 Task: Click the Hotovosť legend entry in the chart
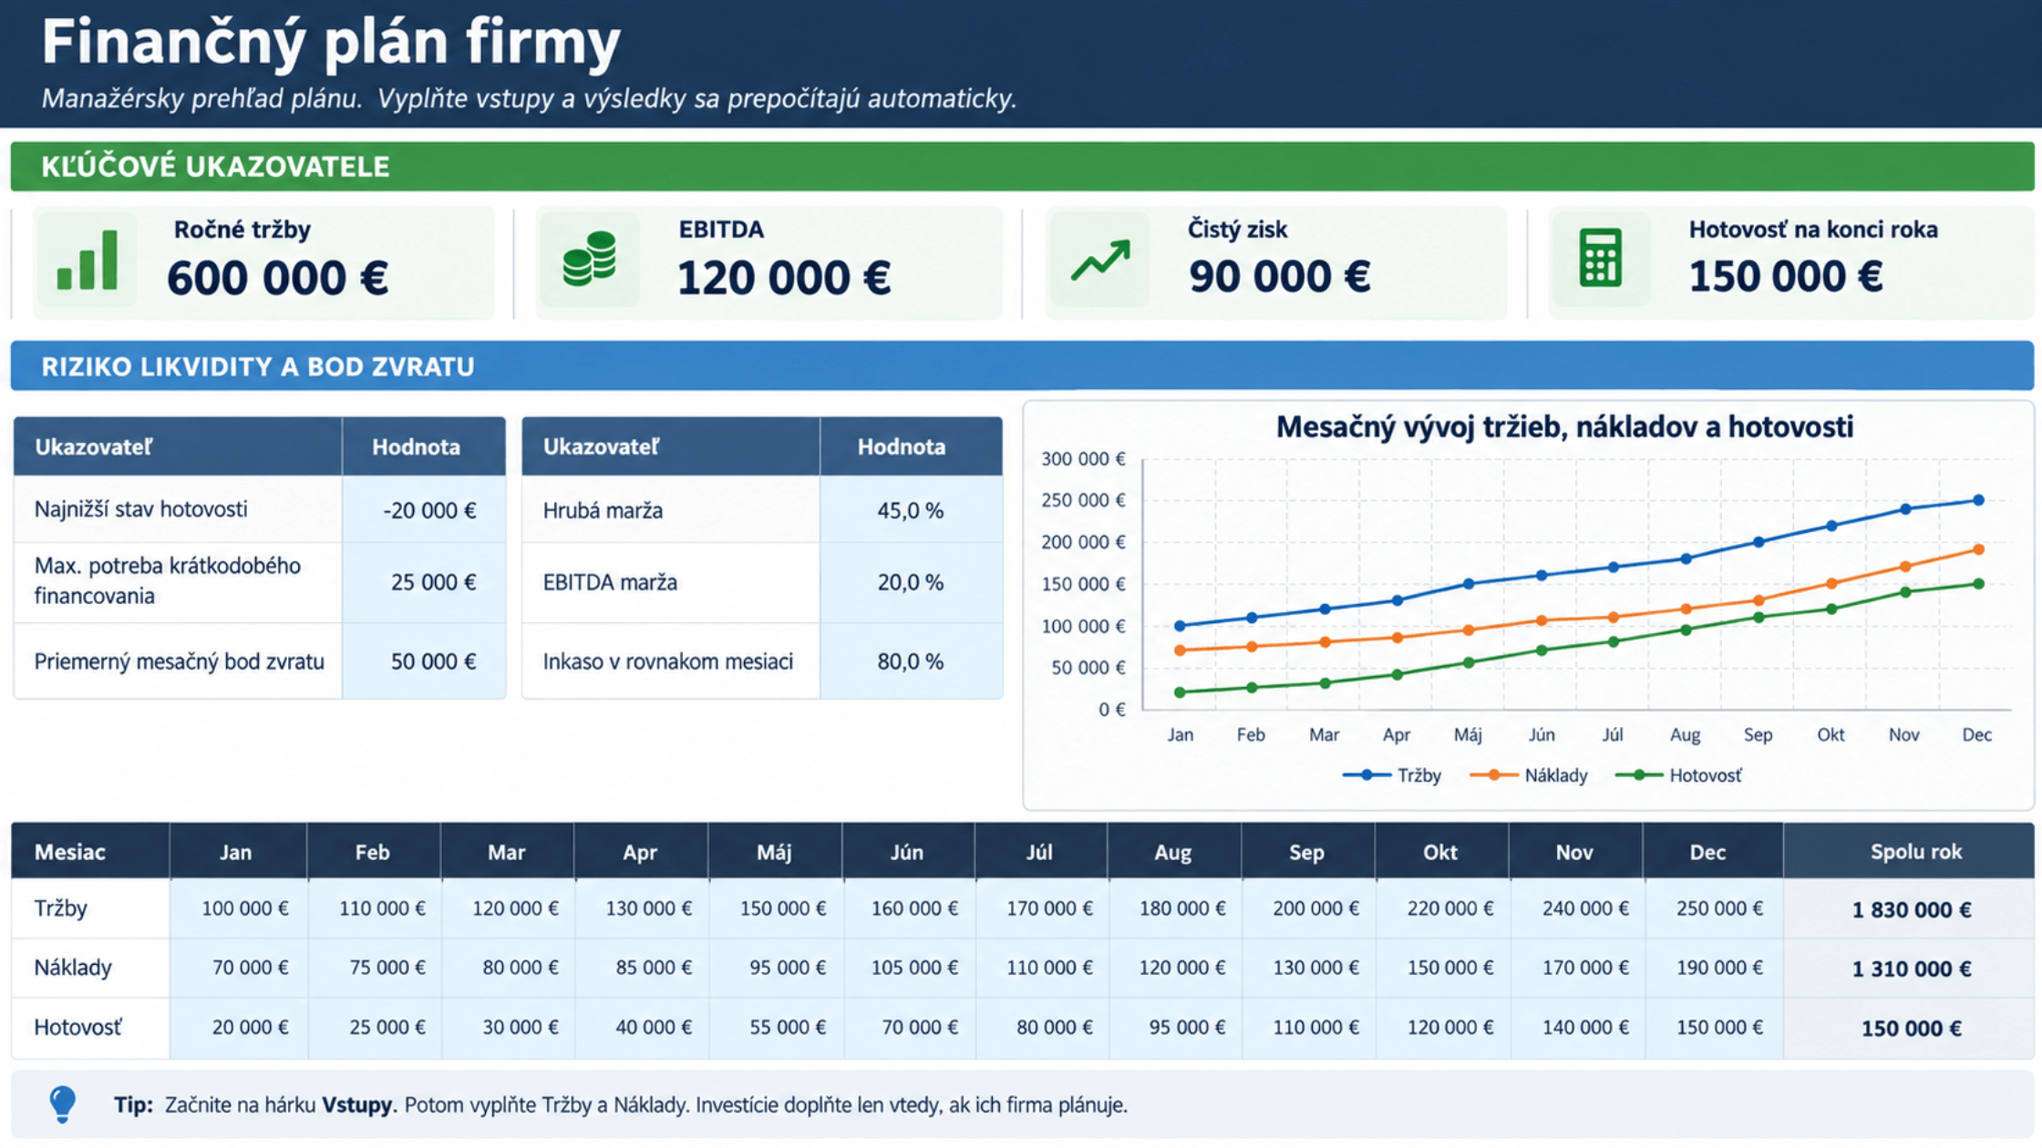[1678, 775]
